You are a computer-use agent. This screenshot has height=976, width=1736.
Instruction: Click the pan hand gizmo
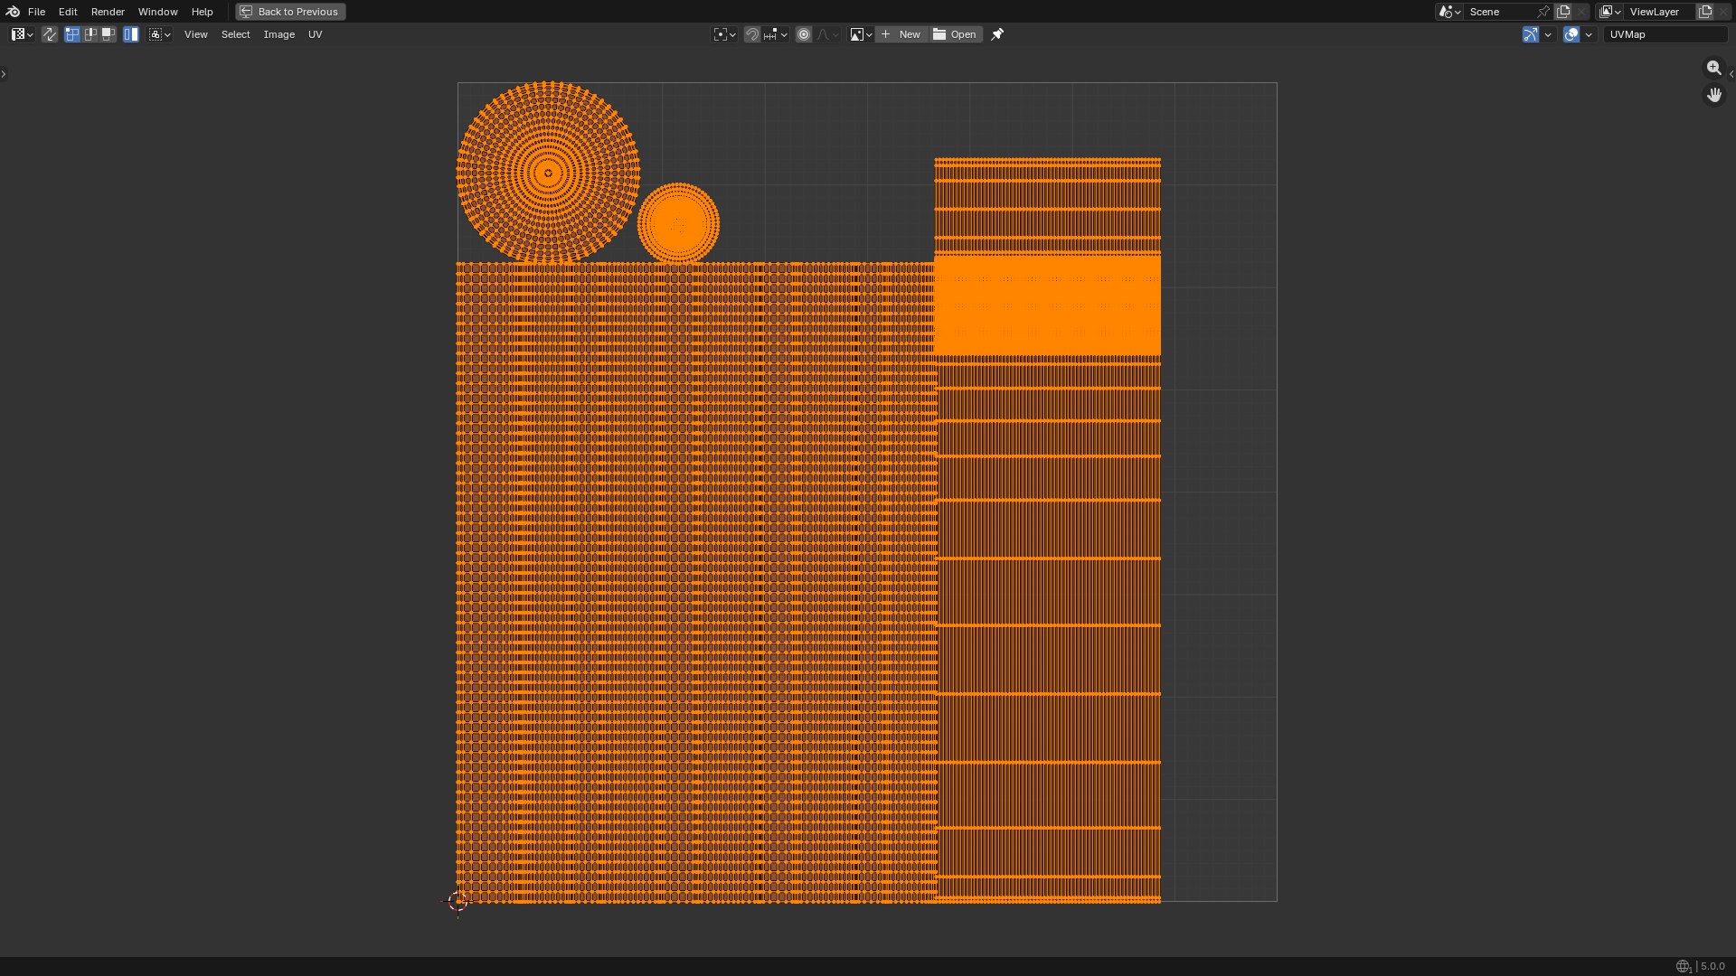tap(1713, 94)
